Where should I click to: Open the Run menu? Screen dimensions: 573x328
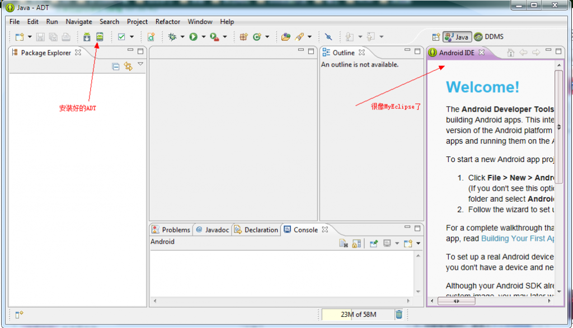tap(52, 22)
